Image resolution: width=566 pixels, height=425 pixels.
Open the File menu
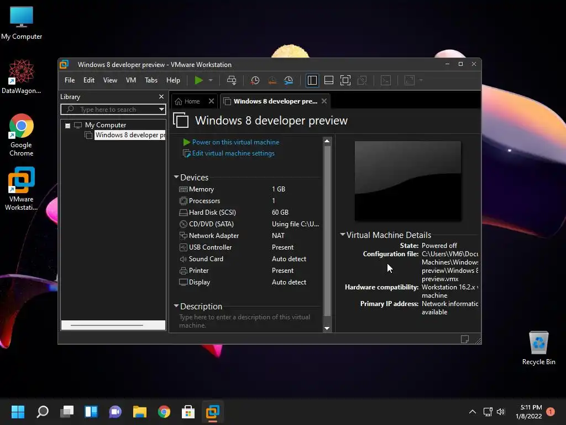[x=70, y=80]
